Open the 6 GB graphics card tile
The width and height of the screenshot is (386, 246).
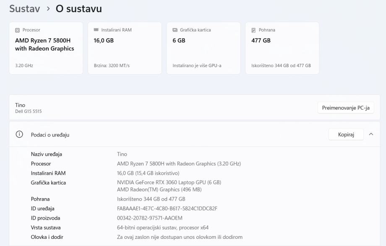click(203, 48)
